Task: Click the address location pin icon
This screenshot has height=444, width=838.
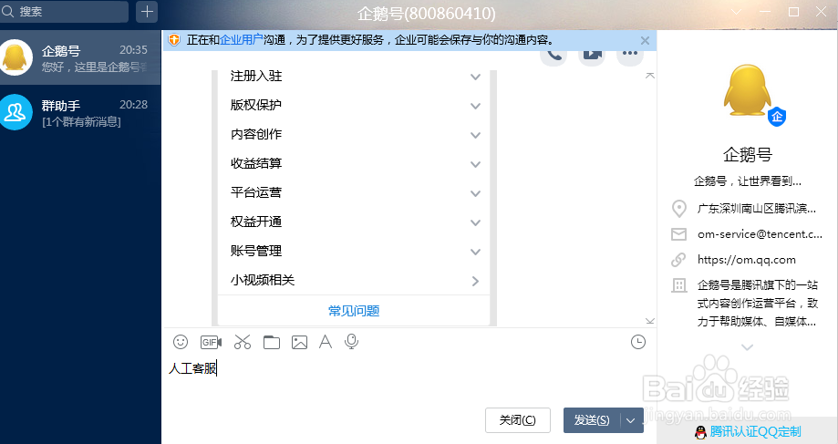Action: 678,209
